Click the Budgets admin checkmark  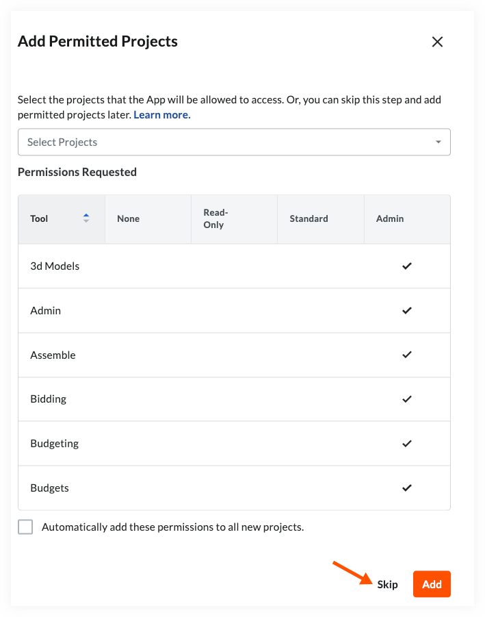point(407,488)
